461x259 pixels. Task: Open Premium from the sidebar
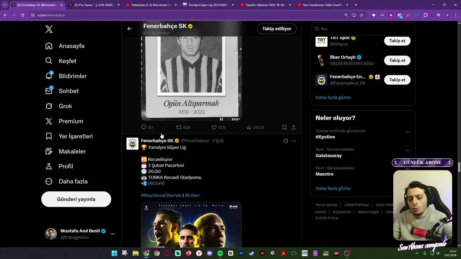coord(64,121)
